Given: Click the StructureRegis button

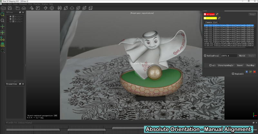Looking at the screenshot, I should tap(225, 65).
